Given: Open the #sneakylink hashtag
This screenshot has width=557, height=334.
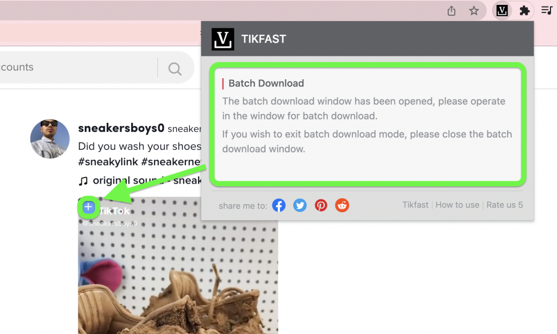Looking at the screenshot, I should point(108,162).
